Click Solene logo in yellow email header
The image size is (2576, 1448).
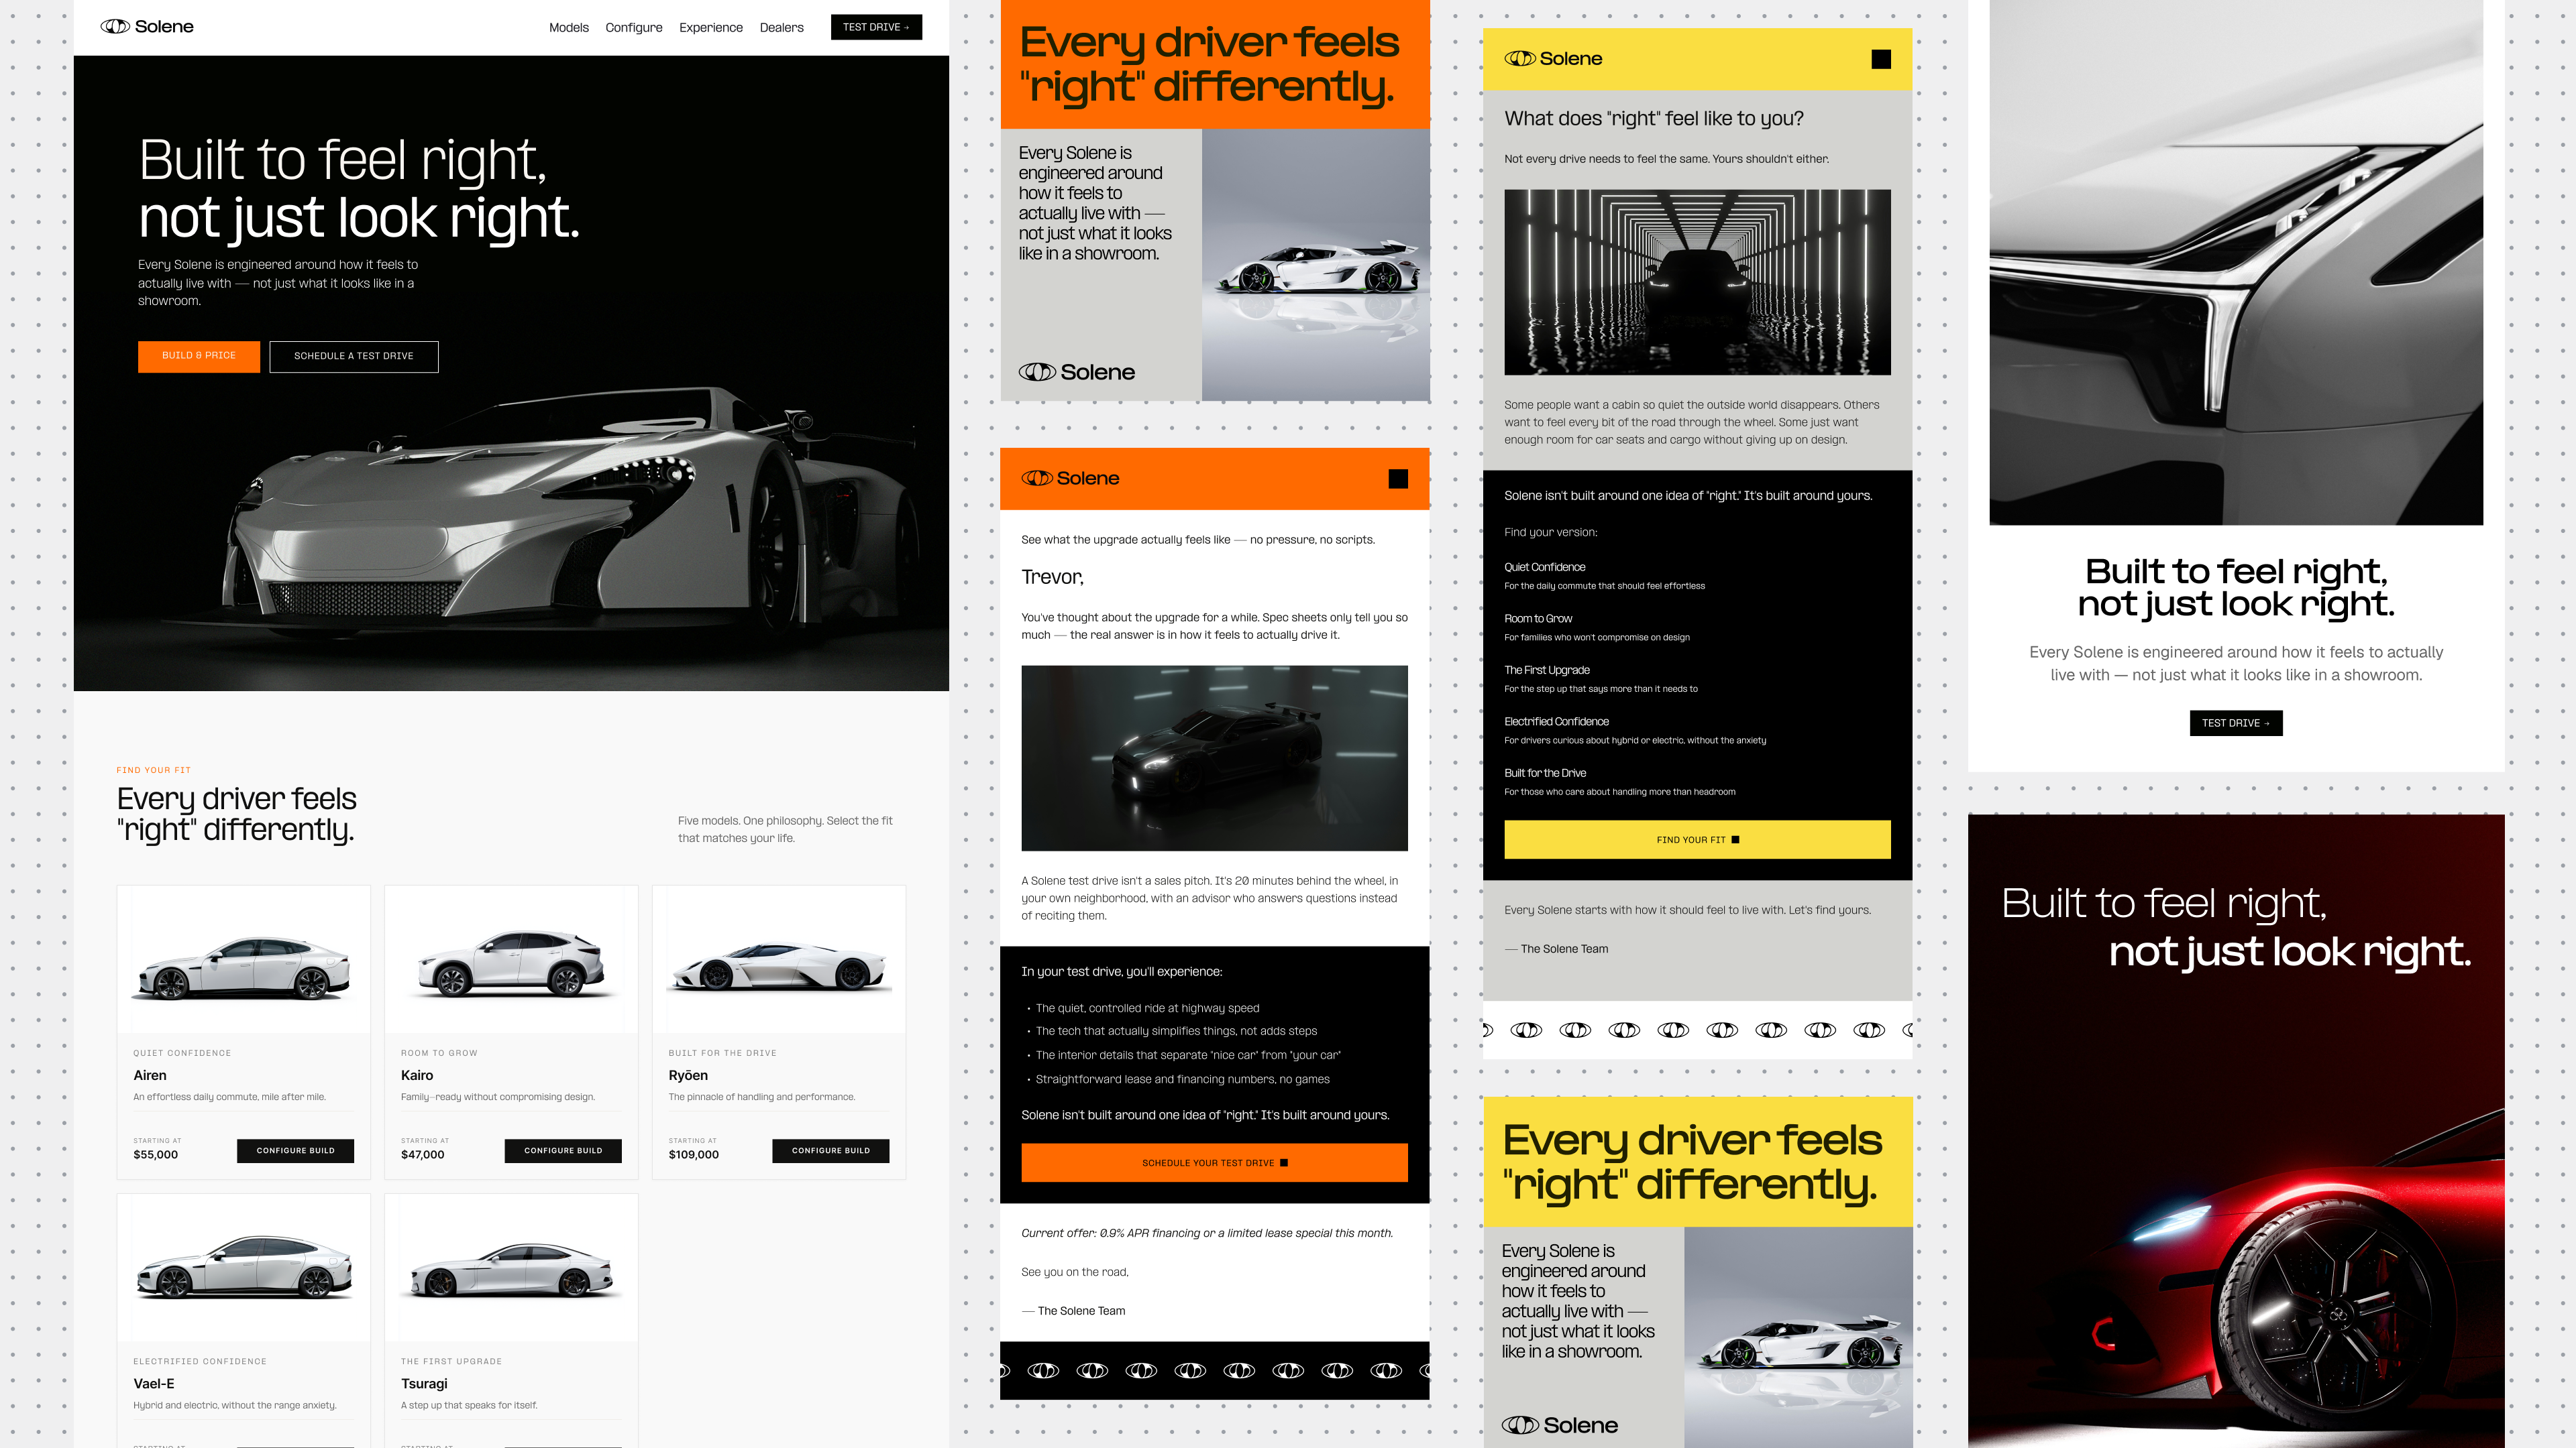click(1553, 59)
